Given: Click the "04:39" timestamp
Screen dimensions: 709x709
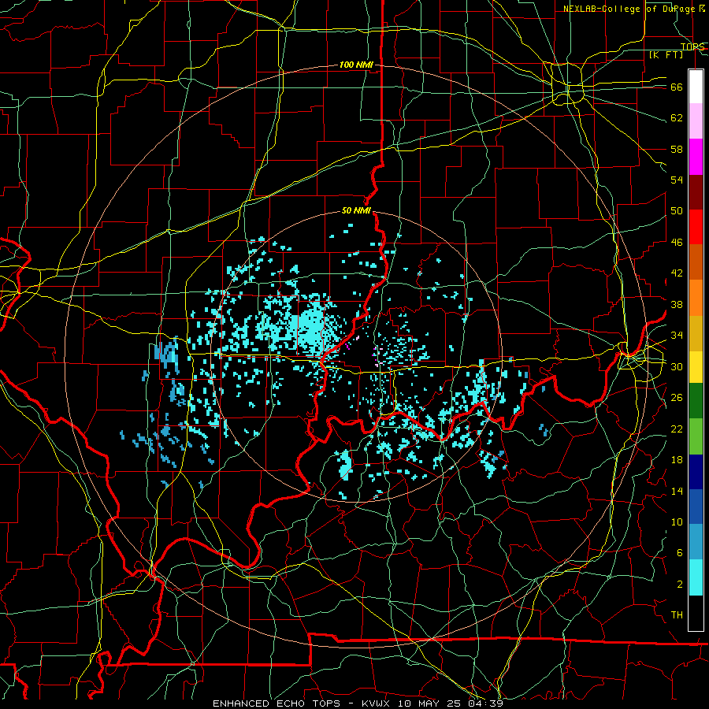Looking at the screenshot, I should pyautogui.click(x=484, y=703).
